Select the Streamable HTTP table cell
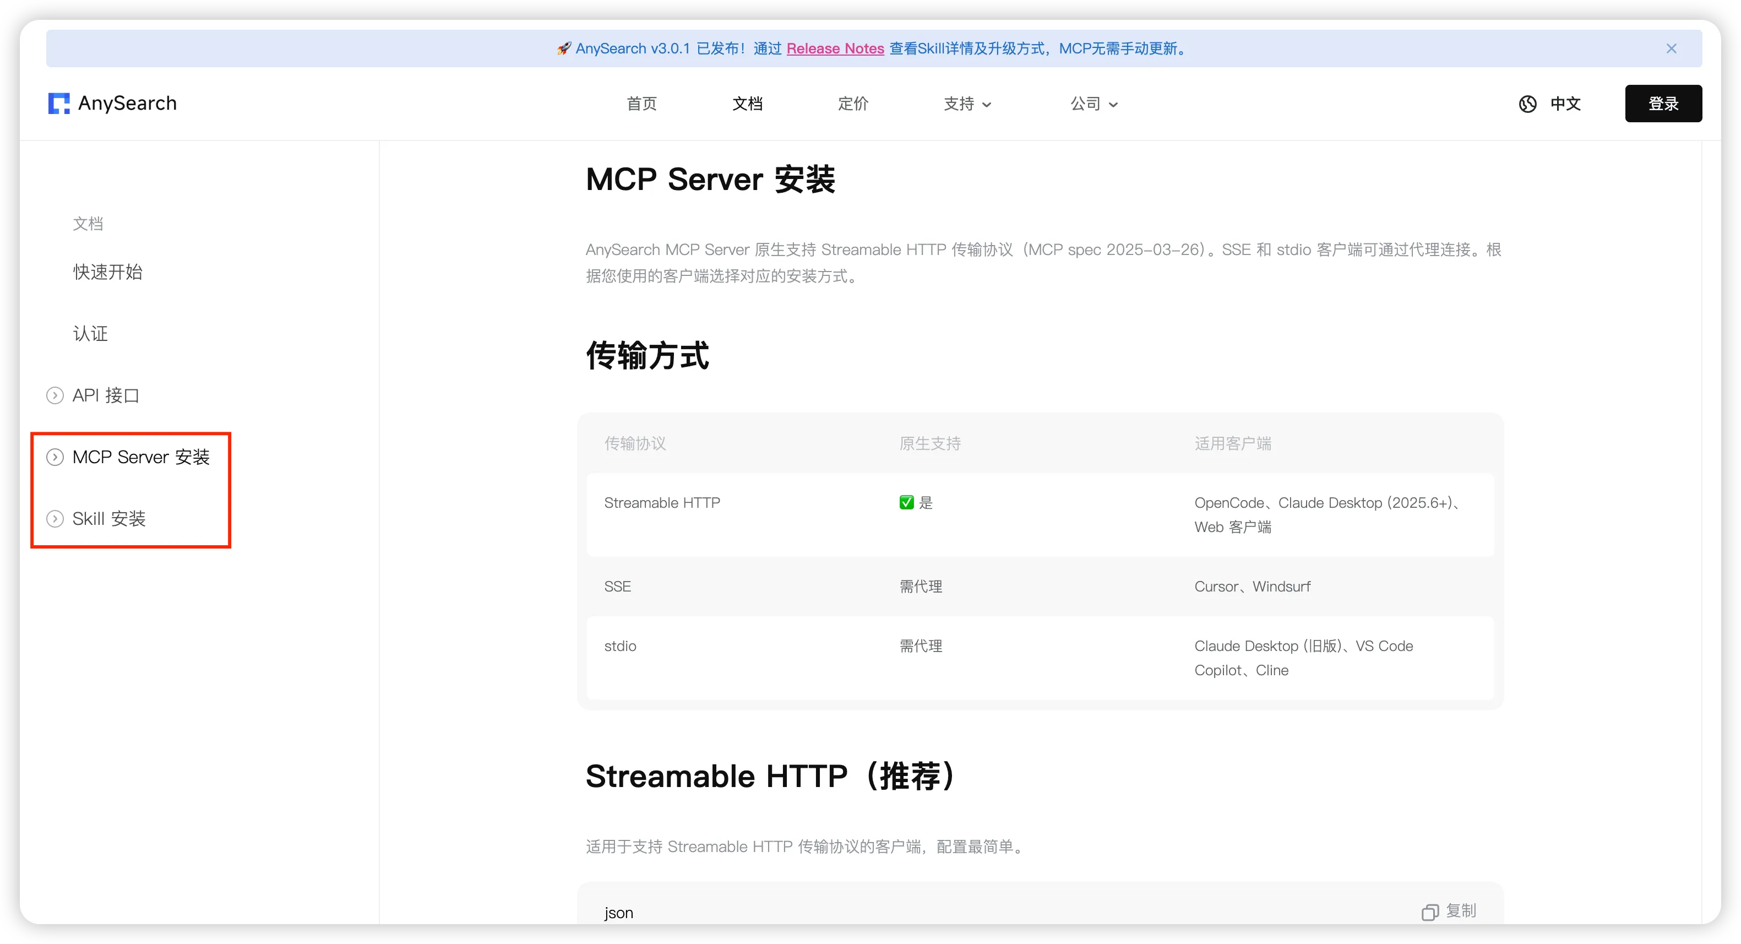The image size is (1741, 944). click(x=662, y=502)
